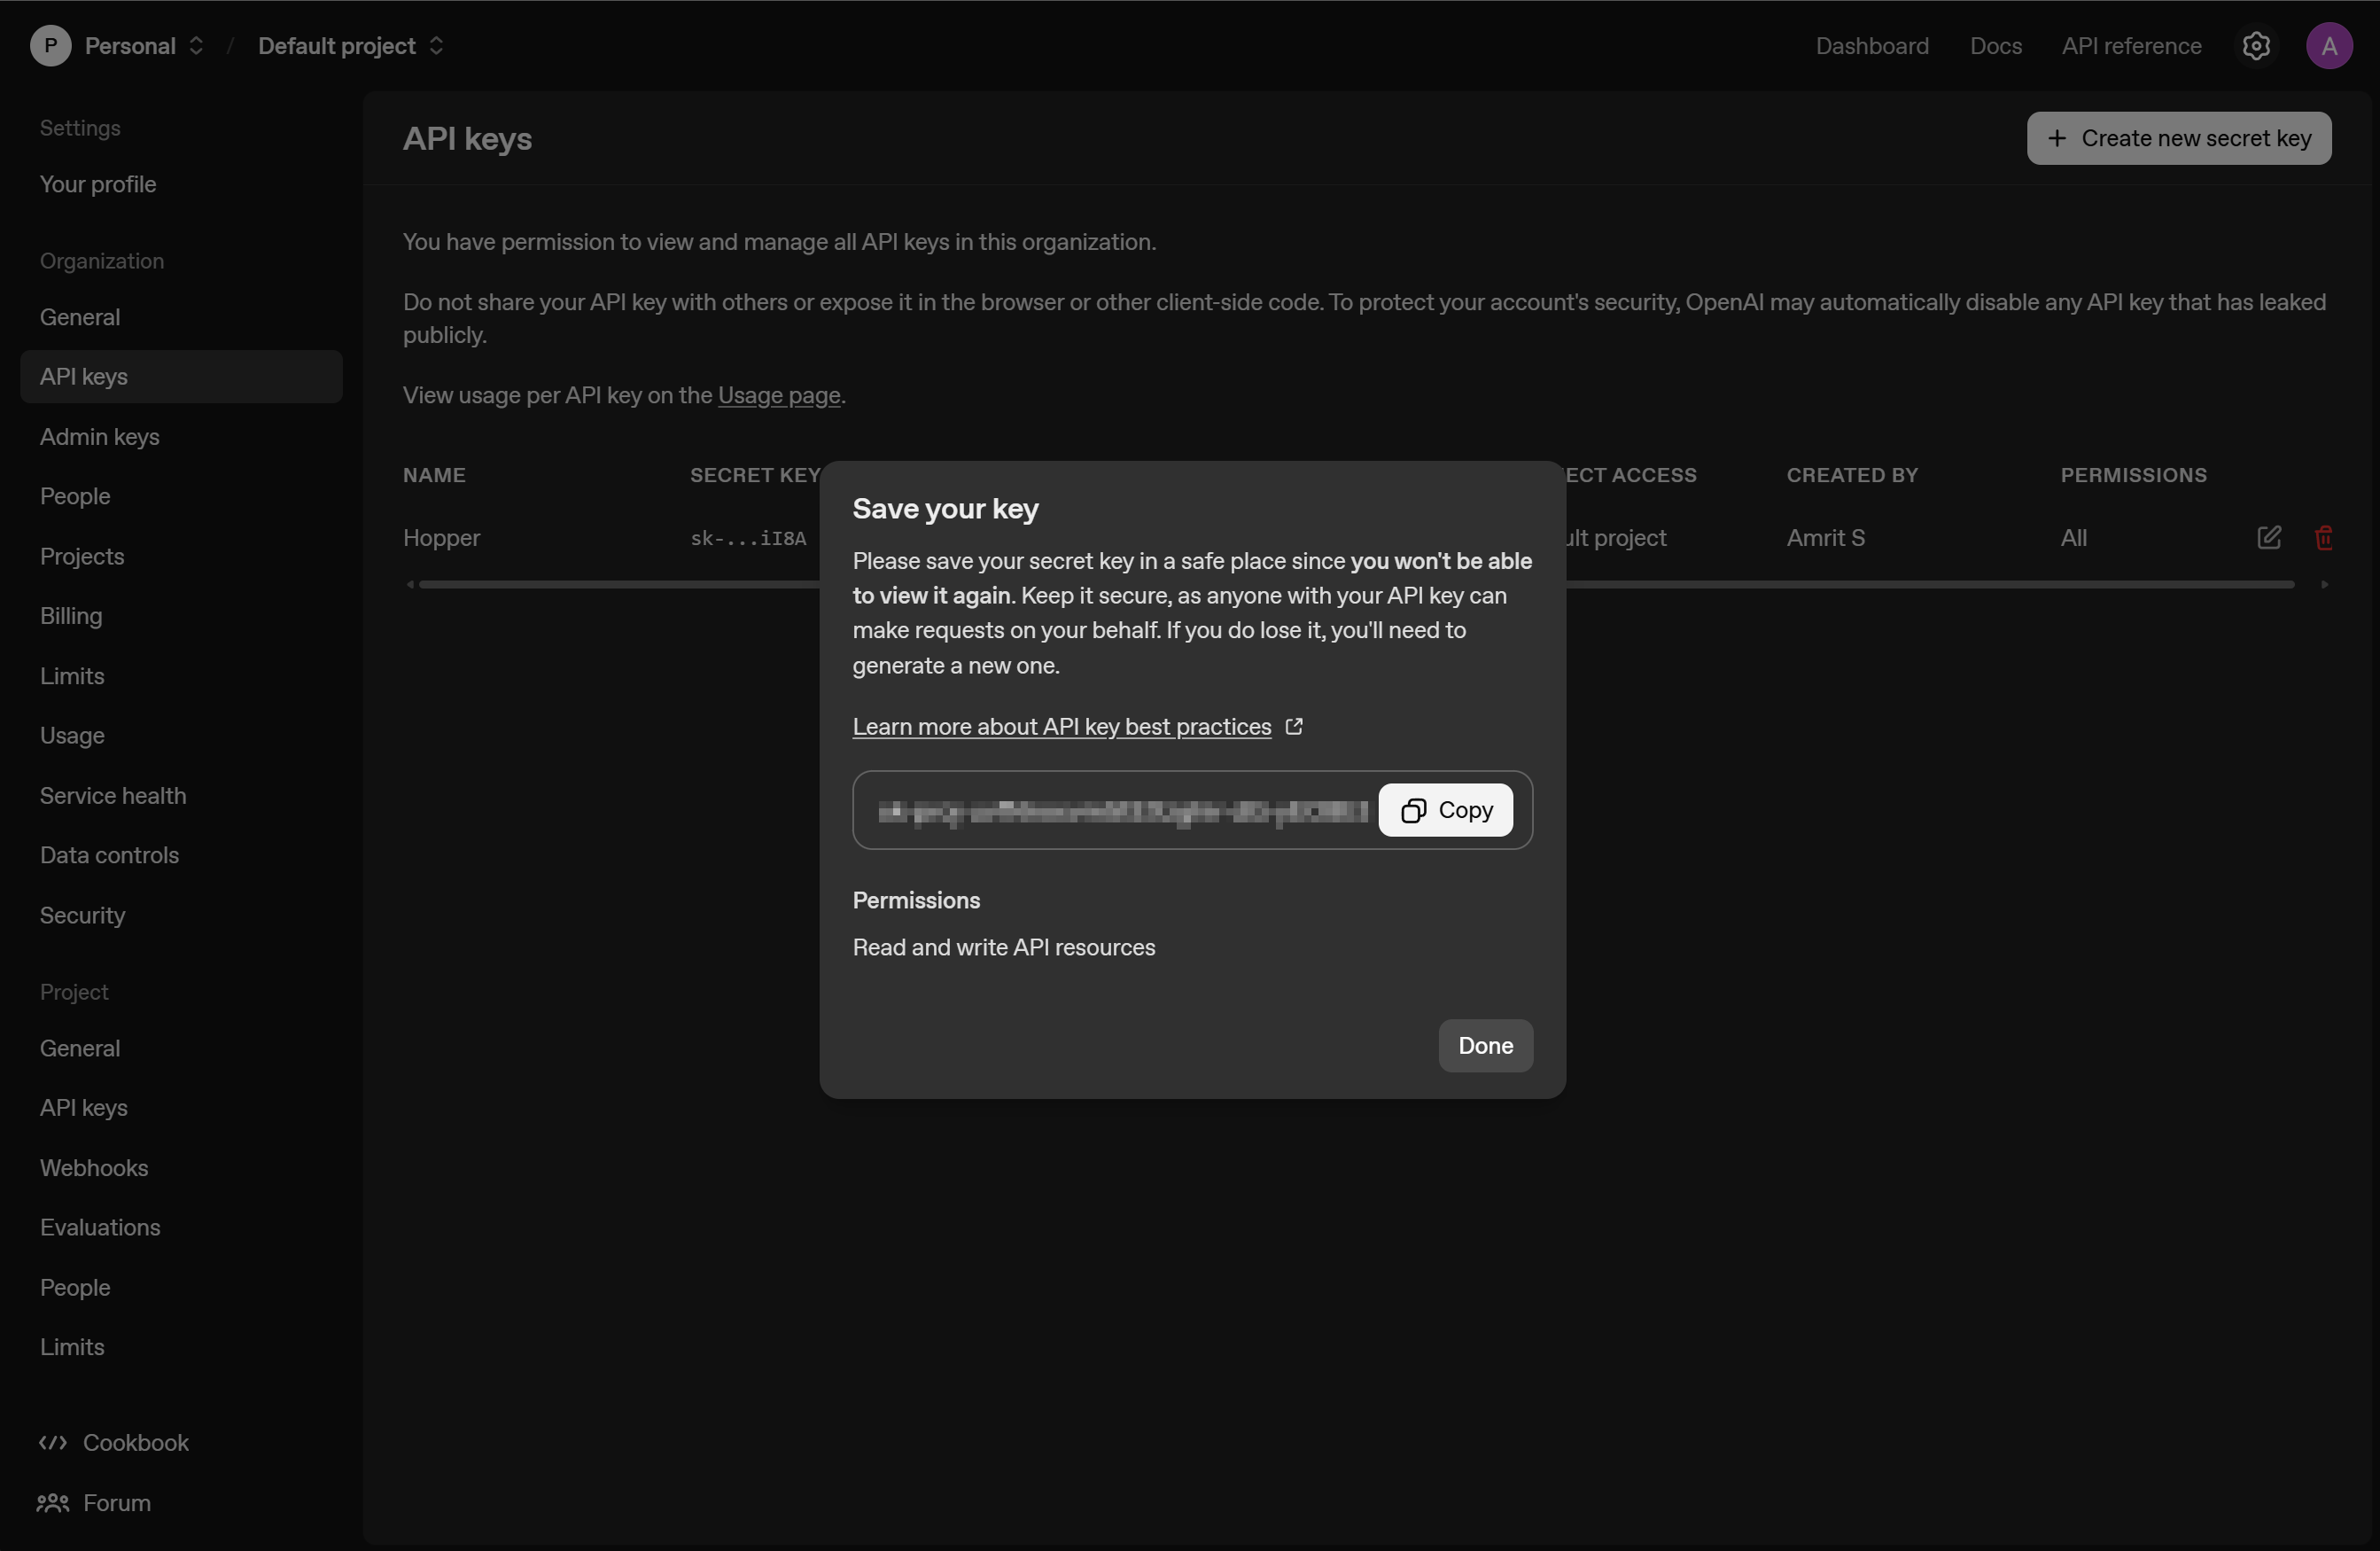The height and width of the screenshot is (1551, 2380).
Task: Open Webhooks in the Project sidebar
Action: 94,1167
